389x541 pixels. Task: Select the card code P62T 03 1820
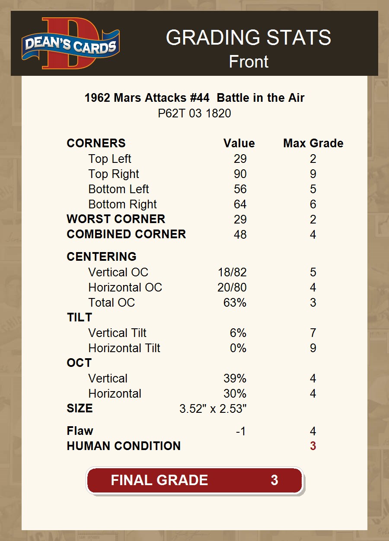194,113
